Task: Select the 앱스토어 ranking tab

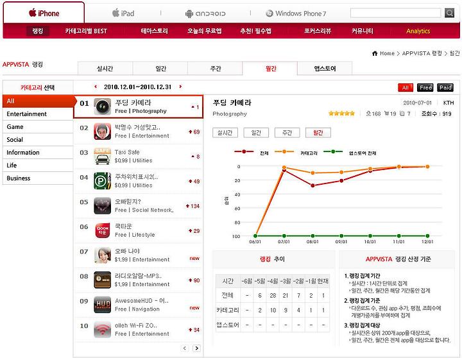Action: click(x=325, y=69)
